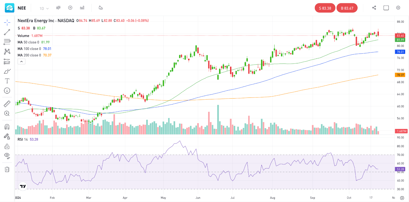
Task: Click the 70.37 MA 200 price label
Action: pos(400,75)
